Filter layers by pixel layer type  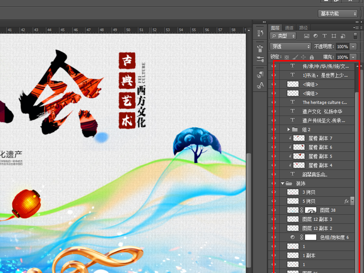coord(306,36)
